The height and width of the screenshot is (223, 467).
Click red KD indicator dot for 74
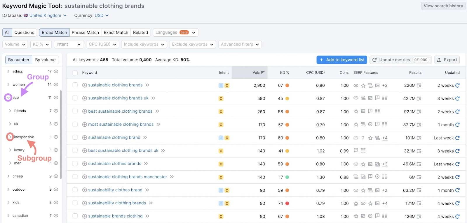coord(287,203)
